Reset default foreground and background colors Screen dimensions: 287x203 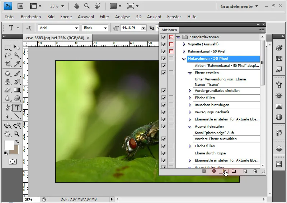pyautogui.click(x=5, y=153)
